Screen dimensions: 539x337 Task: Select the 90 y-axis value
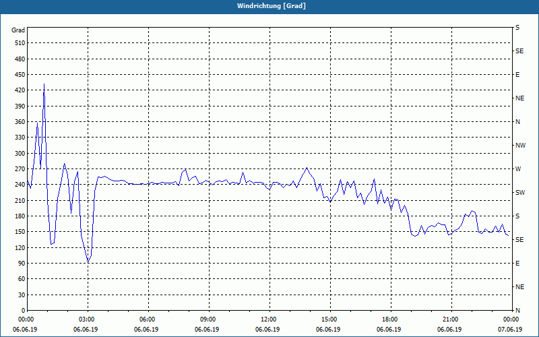pyautogui.click(x=22, y=264)
